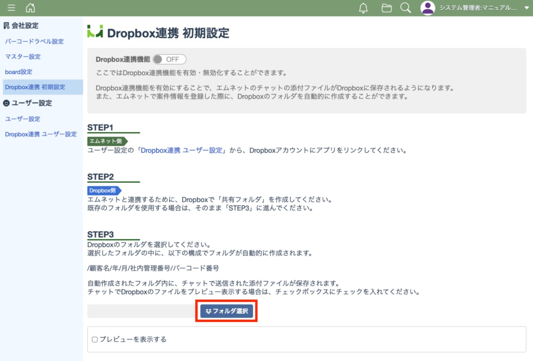Check the プレビューを表示する checkbox
533x361 pixels.
(95, 339)
